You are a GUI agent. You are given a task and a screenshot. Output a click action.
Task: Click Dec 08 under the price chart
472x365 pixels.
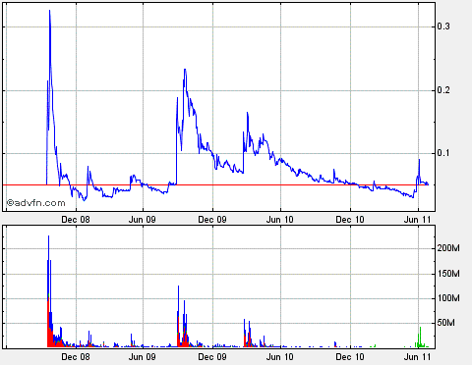(76, 220)
